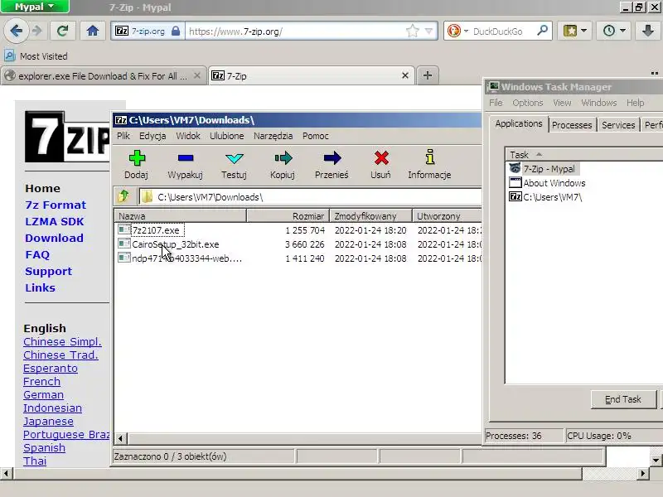Image resolution: width=663 pixels, height=497 pixels.
Task: Sort files by the Nazwa column header
Action: coord(181,216)
